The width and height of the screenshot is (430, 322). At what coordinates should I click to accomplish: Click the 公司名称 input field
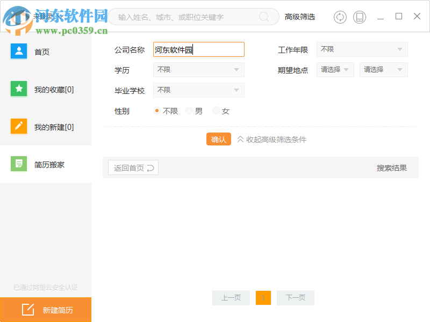coord(198,49)
